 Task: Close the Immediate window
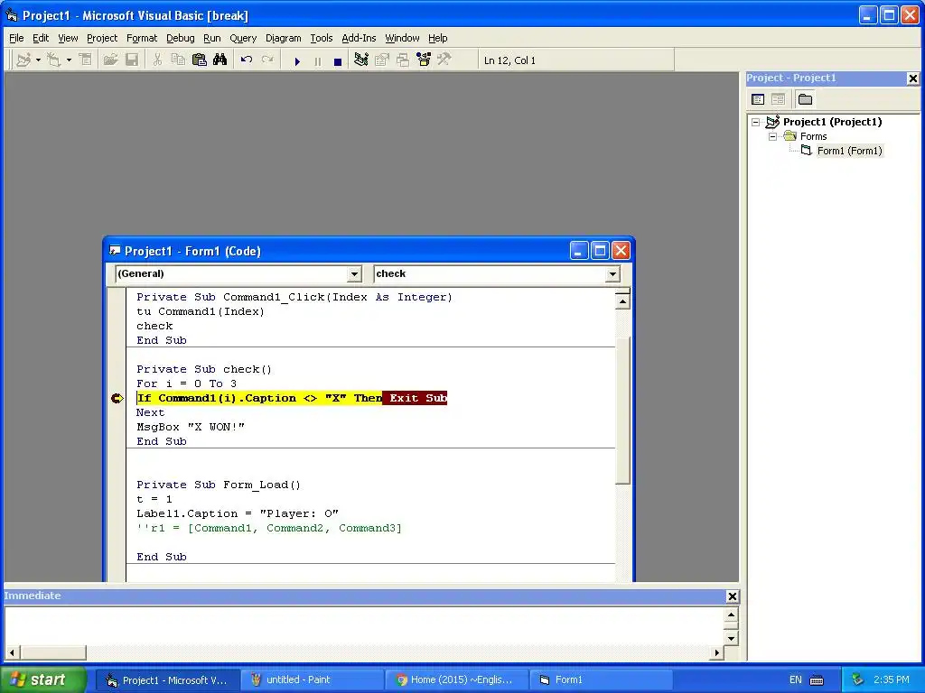click(732, 596)
